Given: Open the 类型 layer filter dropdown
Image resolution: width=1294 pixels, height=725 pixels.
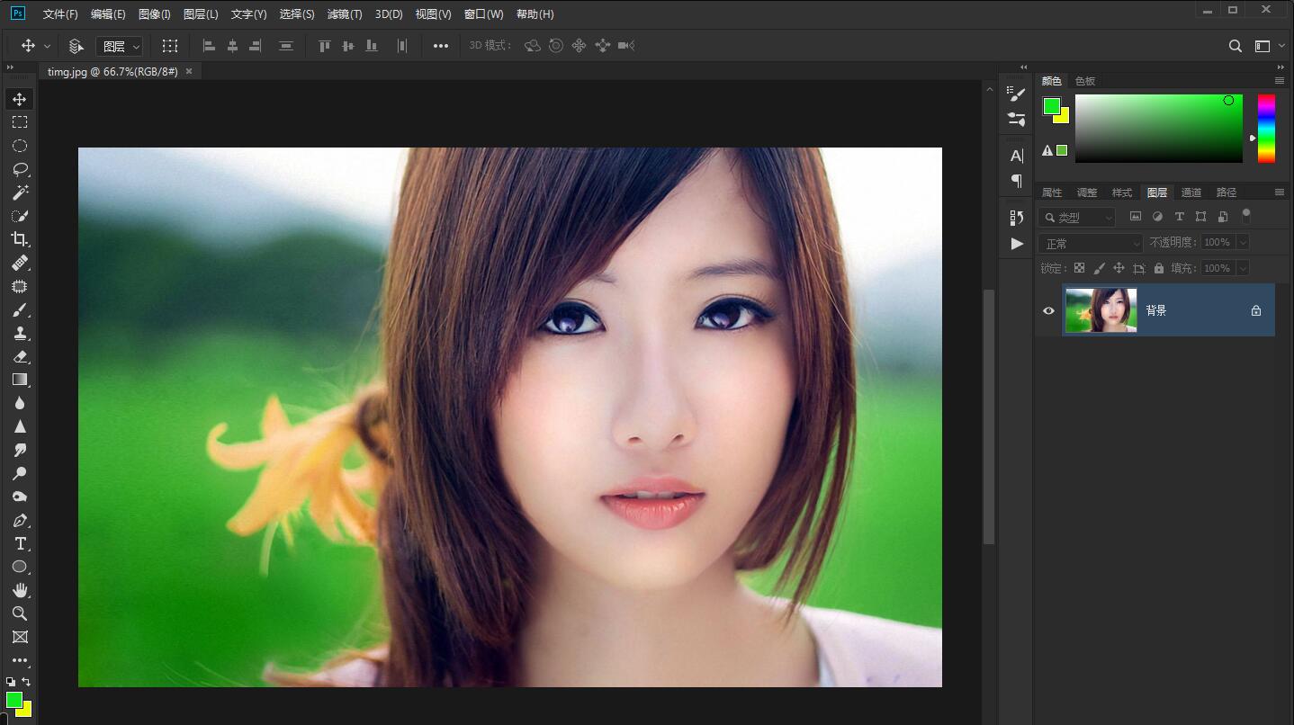Looking at the screenshot, I should coord(1077,217).
